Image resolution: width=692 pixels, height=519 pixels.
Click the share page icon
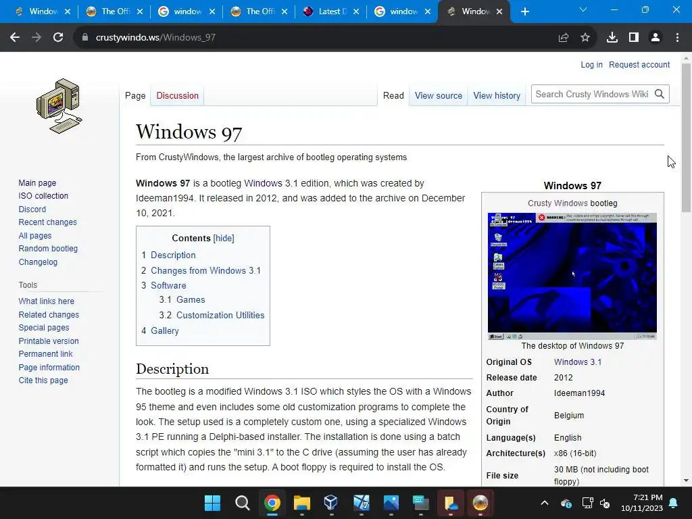564,38
